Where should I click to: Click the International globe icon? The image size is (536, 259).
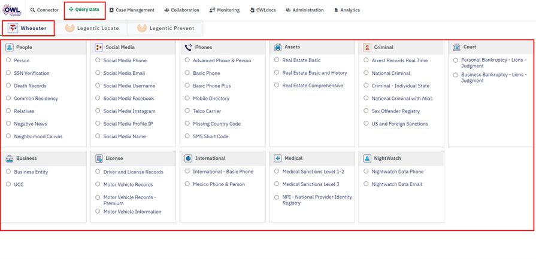coord(189,159)
